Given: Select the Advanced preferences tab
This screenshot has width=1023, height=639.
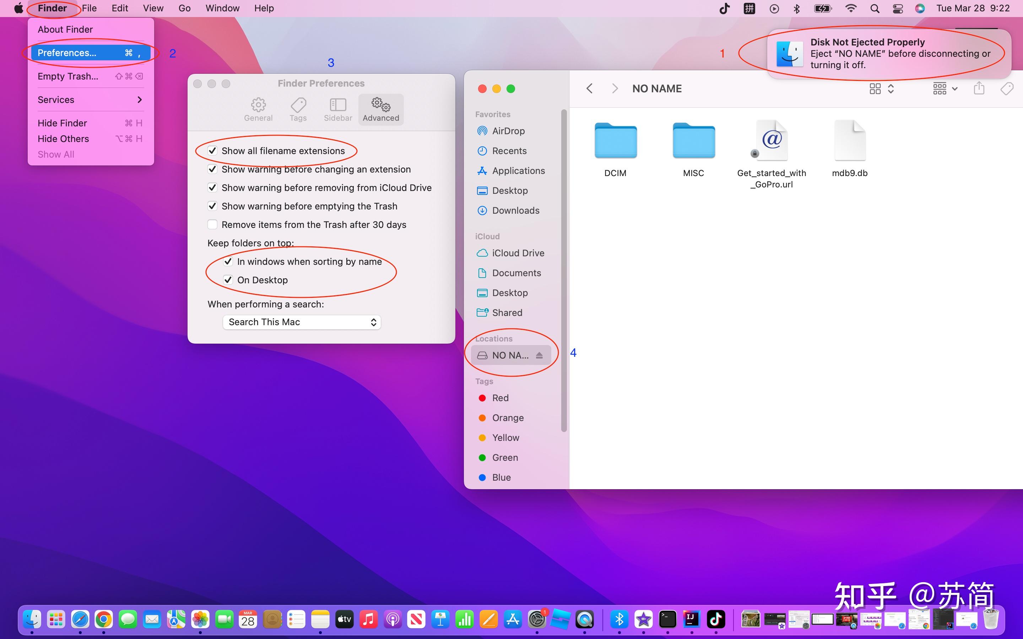Looking at the screenshot, I should [x=381, y=109].
